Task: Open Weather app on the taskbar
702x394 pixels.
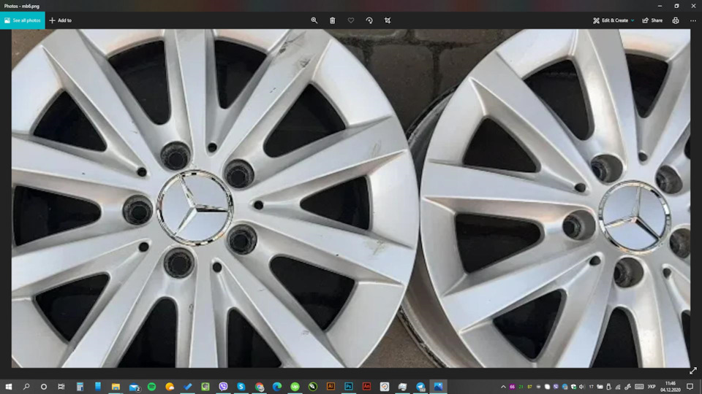Action: pos(170,387)
